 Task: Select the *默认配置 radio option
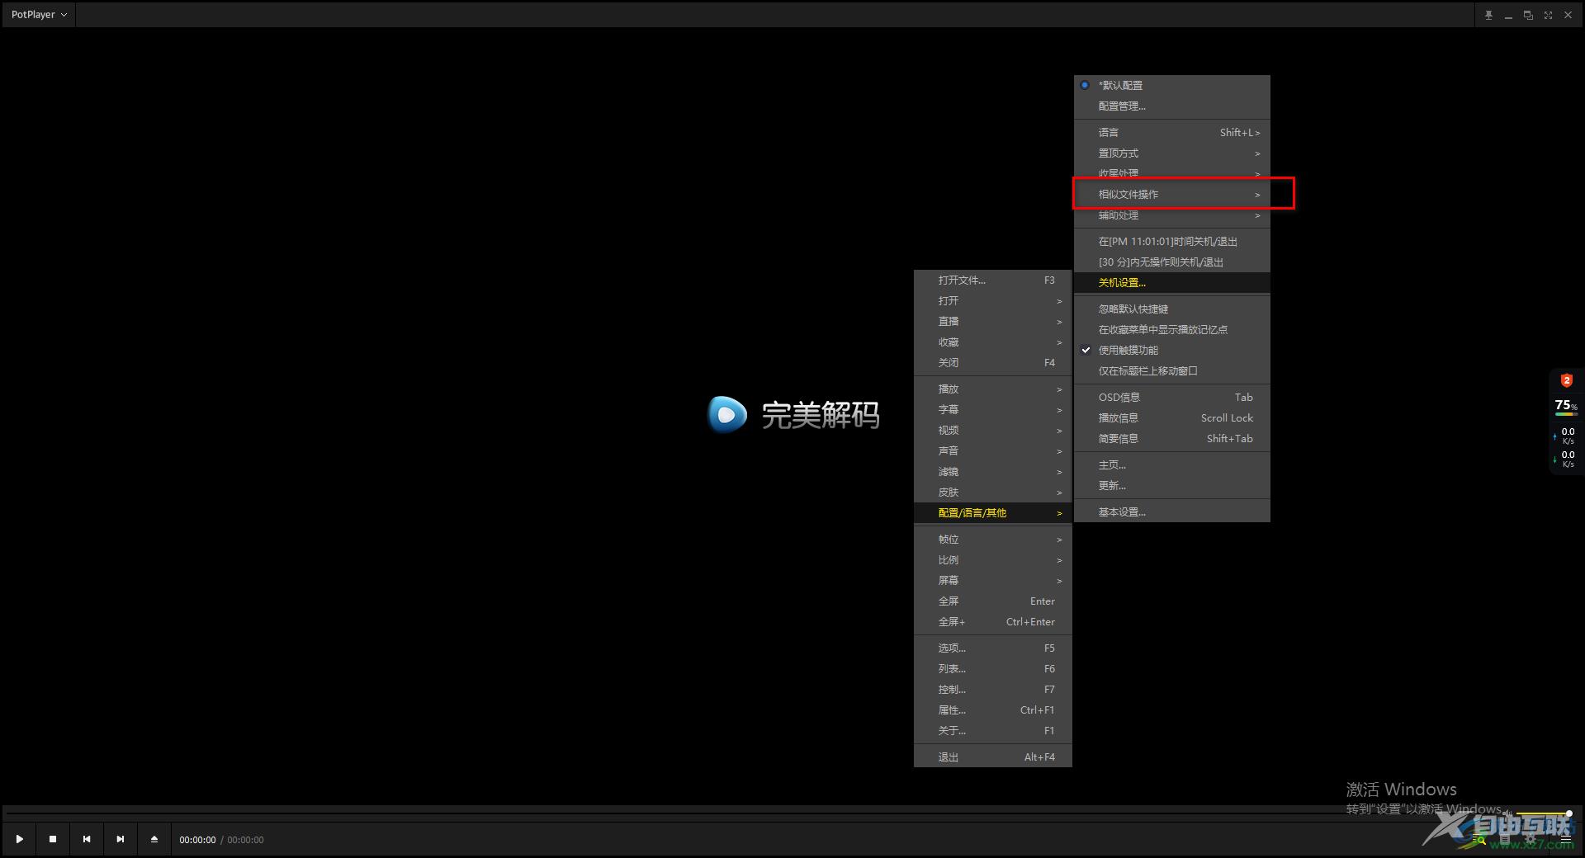(x=1171, y=85)
